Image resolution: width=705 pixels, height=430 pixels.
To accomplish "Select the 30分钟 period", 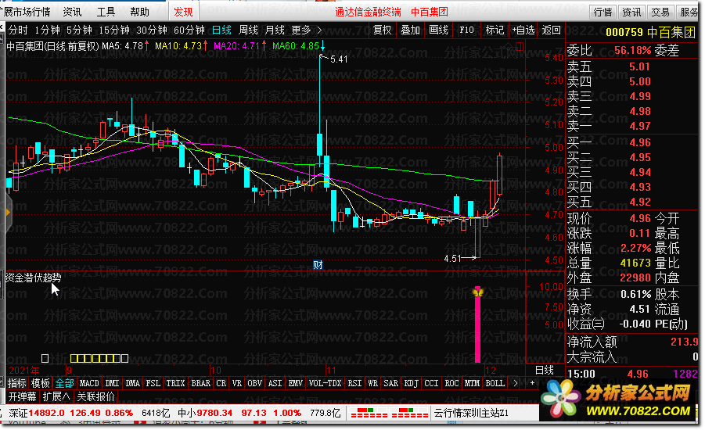I will click(152, 30).
